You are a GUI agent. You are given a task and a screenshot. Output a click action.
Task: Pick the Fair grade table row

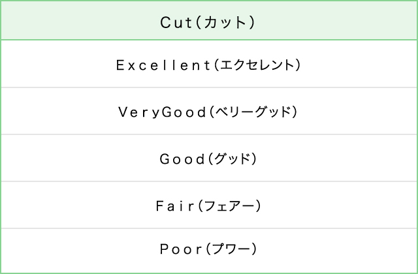[x=65, y=205]
